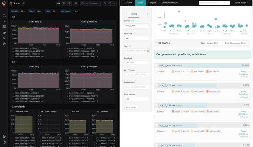Image resolution: width=253 pixels, height=147 pixels.
Task: Focus the Lookup by Trace ID field
Action: click(x=214, y=3)
